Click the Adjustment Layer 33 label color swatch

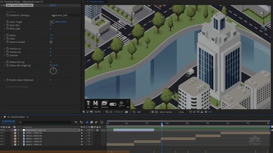15,130
